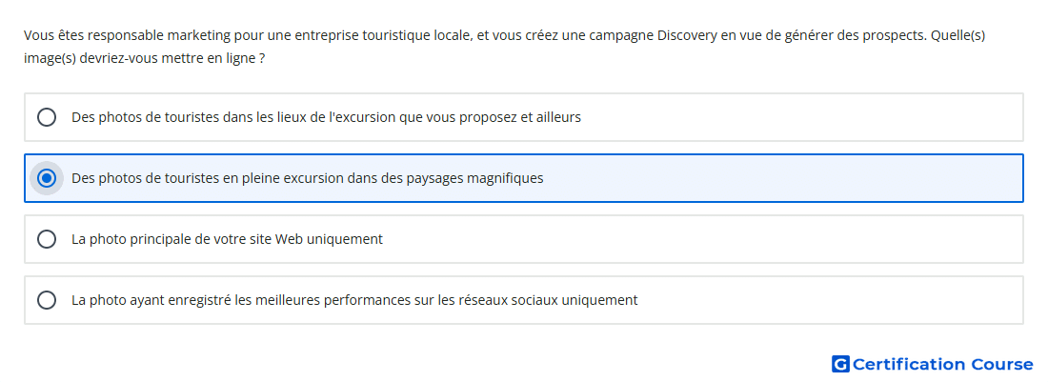Click the question line 'image(s) devriez-vous mettre en ligne ?'

point(145,58)
